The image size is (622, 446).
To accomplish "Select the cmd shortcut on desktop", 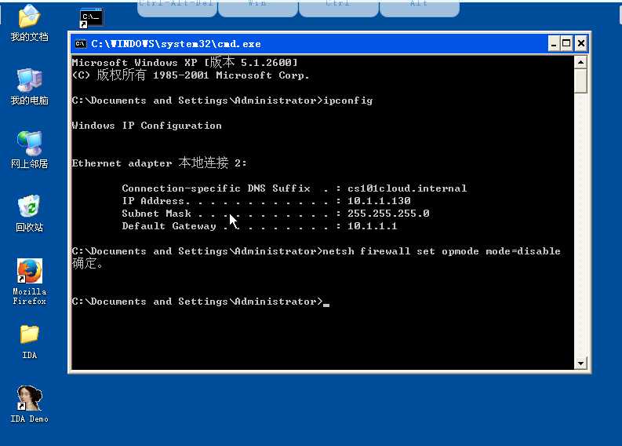I will click(x=91, y=18).
